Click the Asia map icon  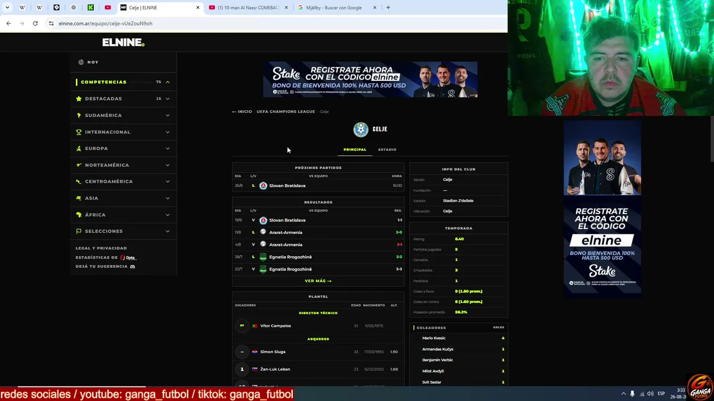click(x=79, y=198)
